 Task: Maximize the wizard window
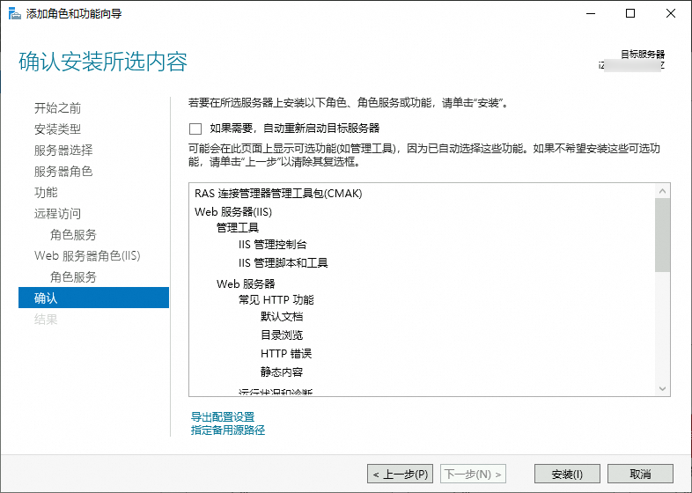pos(630,13)
